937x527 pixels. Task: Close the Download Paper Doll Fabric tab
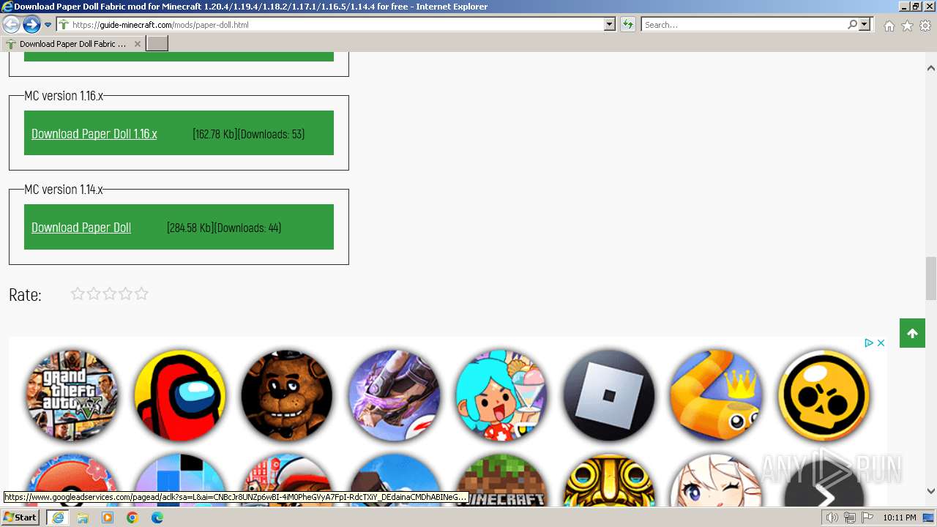tap(138, 44)
